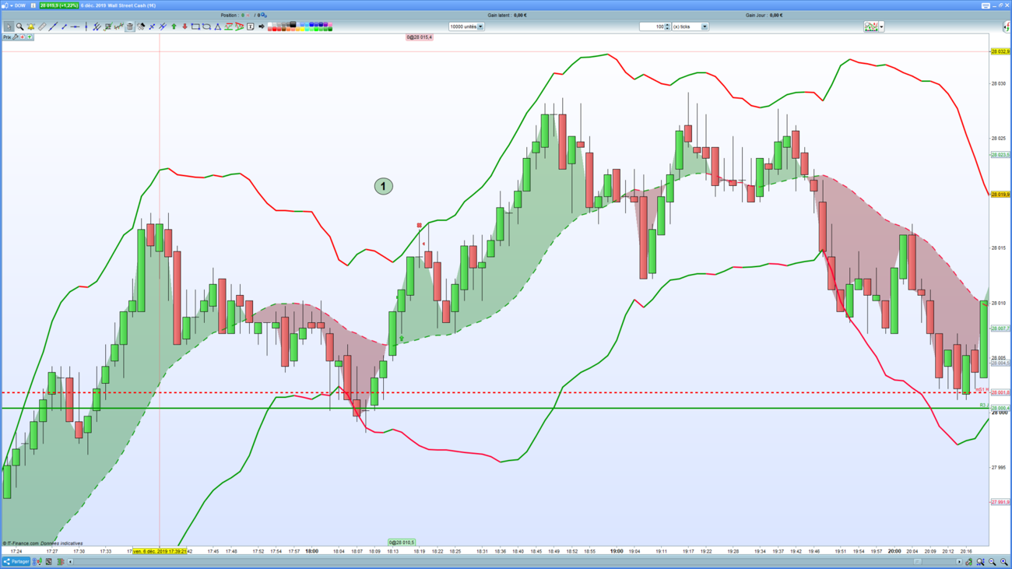Click the DOW instrument name
The width and height of the screenshot is (1012, 569).
click(20, 5)
